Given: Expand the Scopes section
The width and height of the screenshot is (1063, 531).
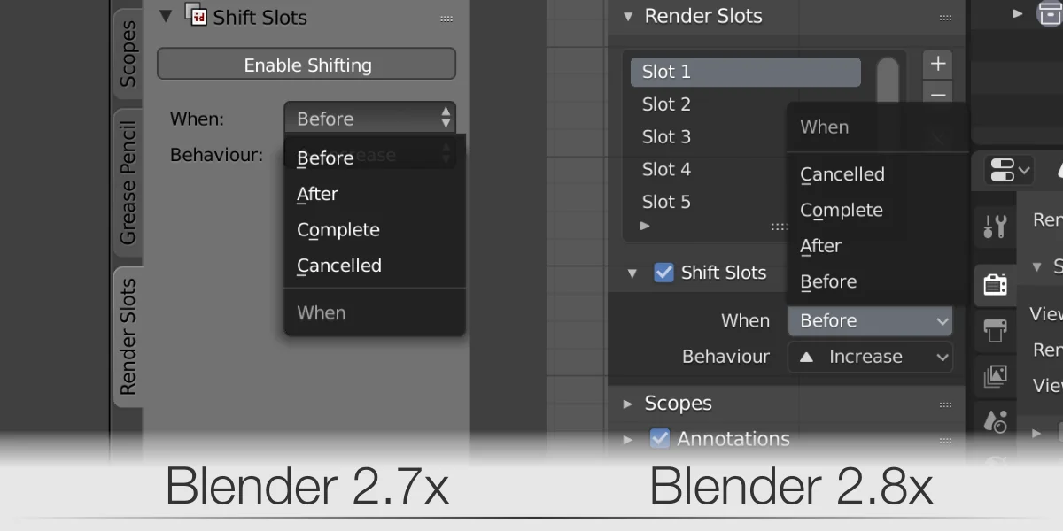Looking at the screenshot, I should (629, 403).
